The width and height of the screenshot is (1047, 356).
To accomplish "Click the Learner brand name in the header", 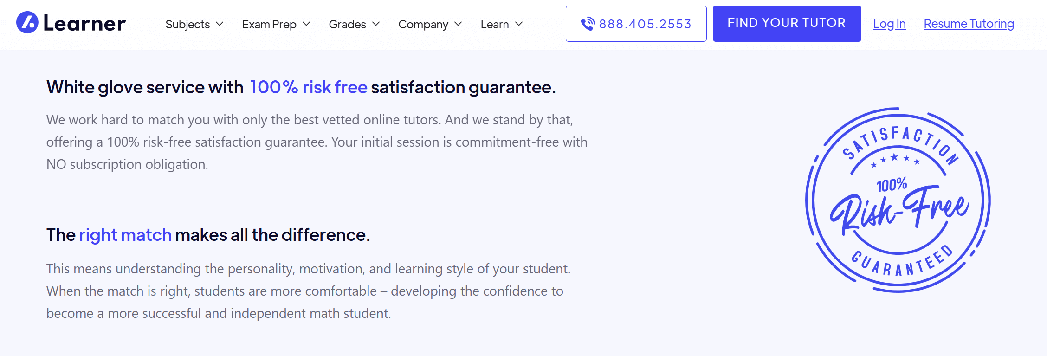I will pyautogui.click(x=85, y=24).
